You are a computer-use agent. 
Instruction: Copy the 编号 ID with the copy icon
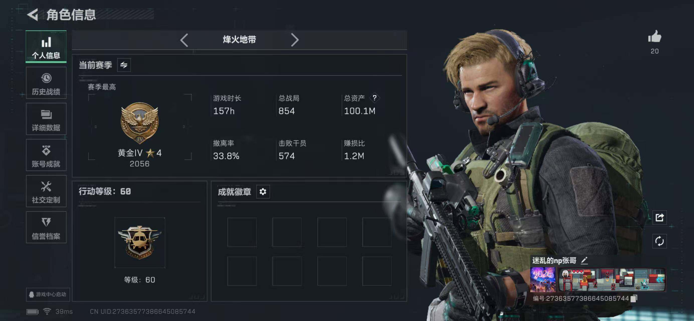pyautogui.click(x=634, y=298)
